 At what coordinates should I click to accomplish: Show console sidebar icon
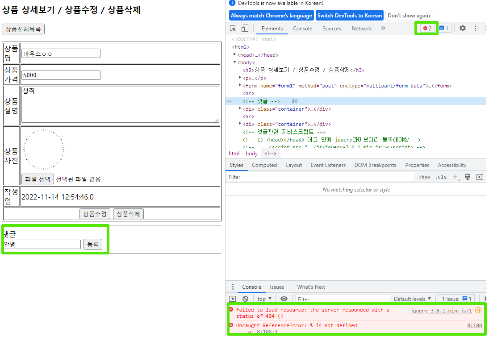click(233, 299)
